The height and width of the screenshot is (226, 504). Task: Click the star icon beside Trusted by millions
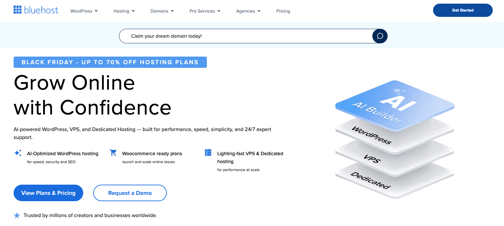coord(17,215)
